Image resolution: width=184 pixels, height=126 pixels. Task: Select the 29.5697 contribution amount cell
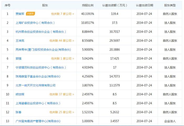coord(115,41)
